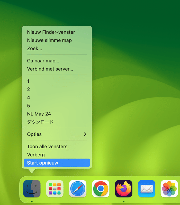Select window entry named 4
The width and height of the screenshot is (180, 205).
click(x=57, y=97)
